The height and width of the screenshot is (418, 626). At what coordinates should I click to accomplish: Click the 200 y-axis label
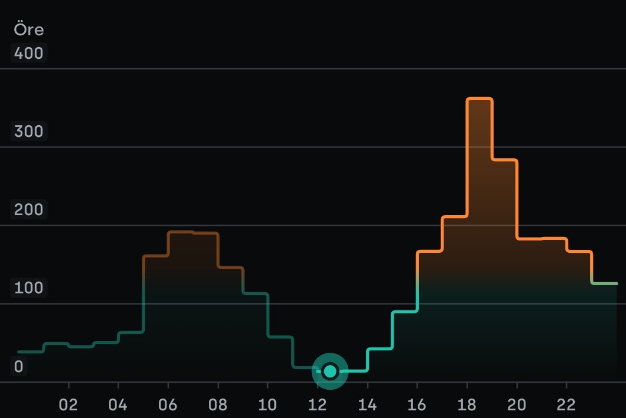point(28,209)
